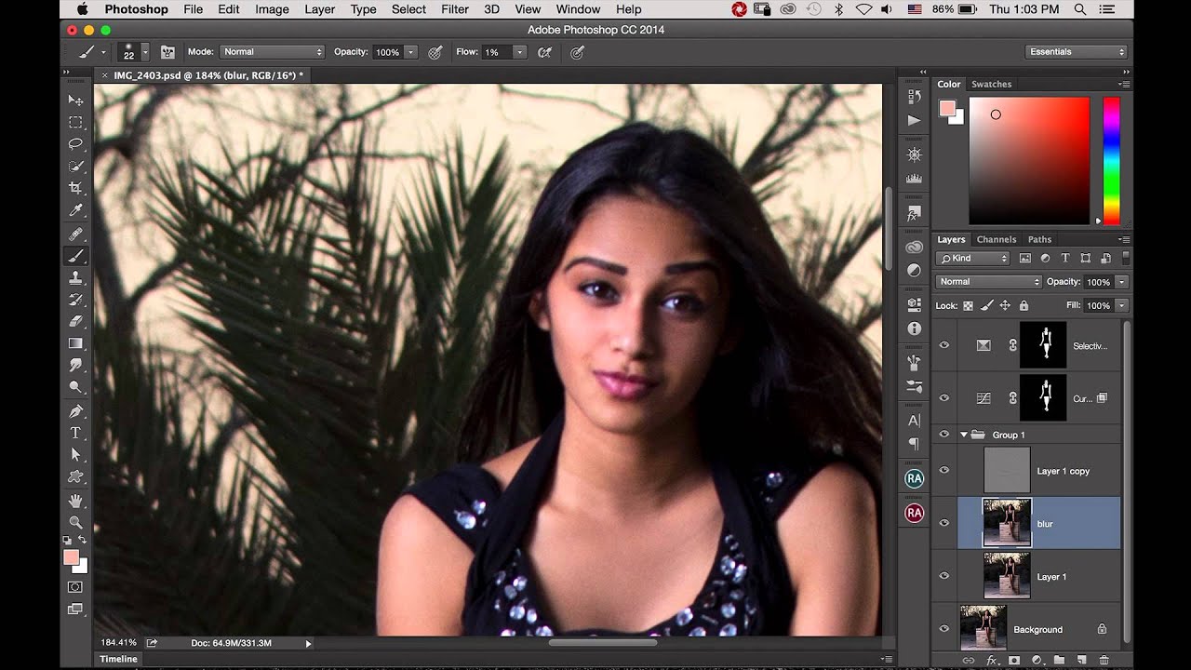Collapse the Group 1 layer group

964,435
